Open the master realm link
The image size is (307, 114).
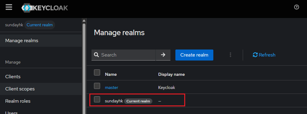tap(111, 88)
